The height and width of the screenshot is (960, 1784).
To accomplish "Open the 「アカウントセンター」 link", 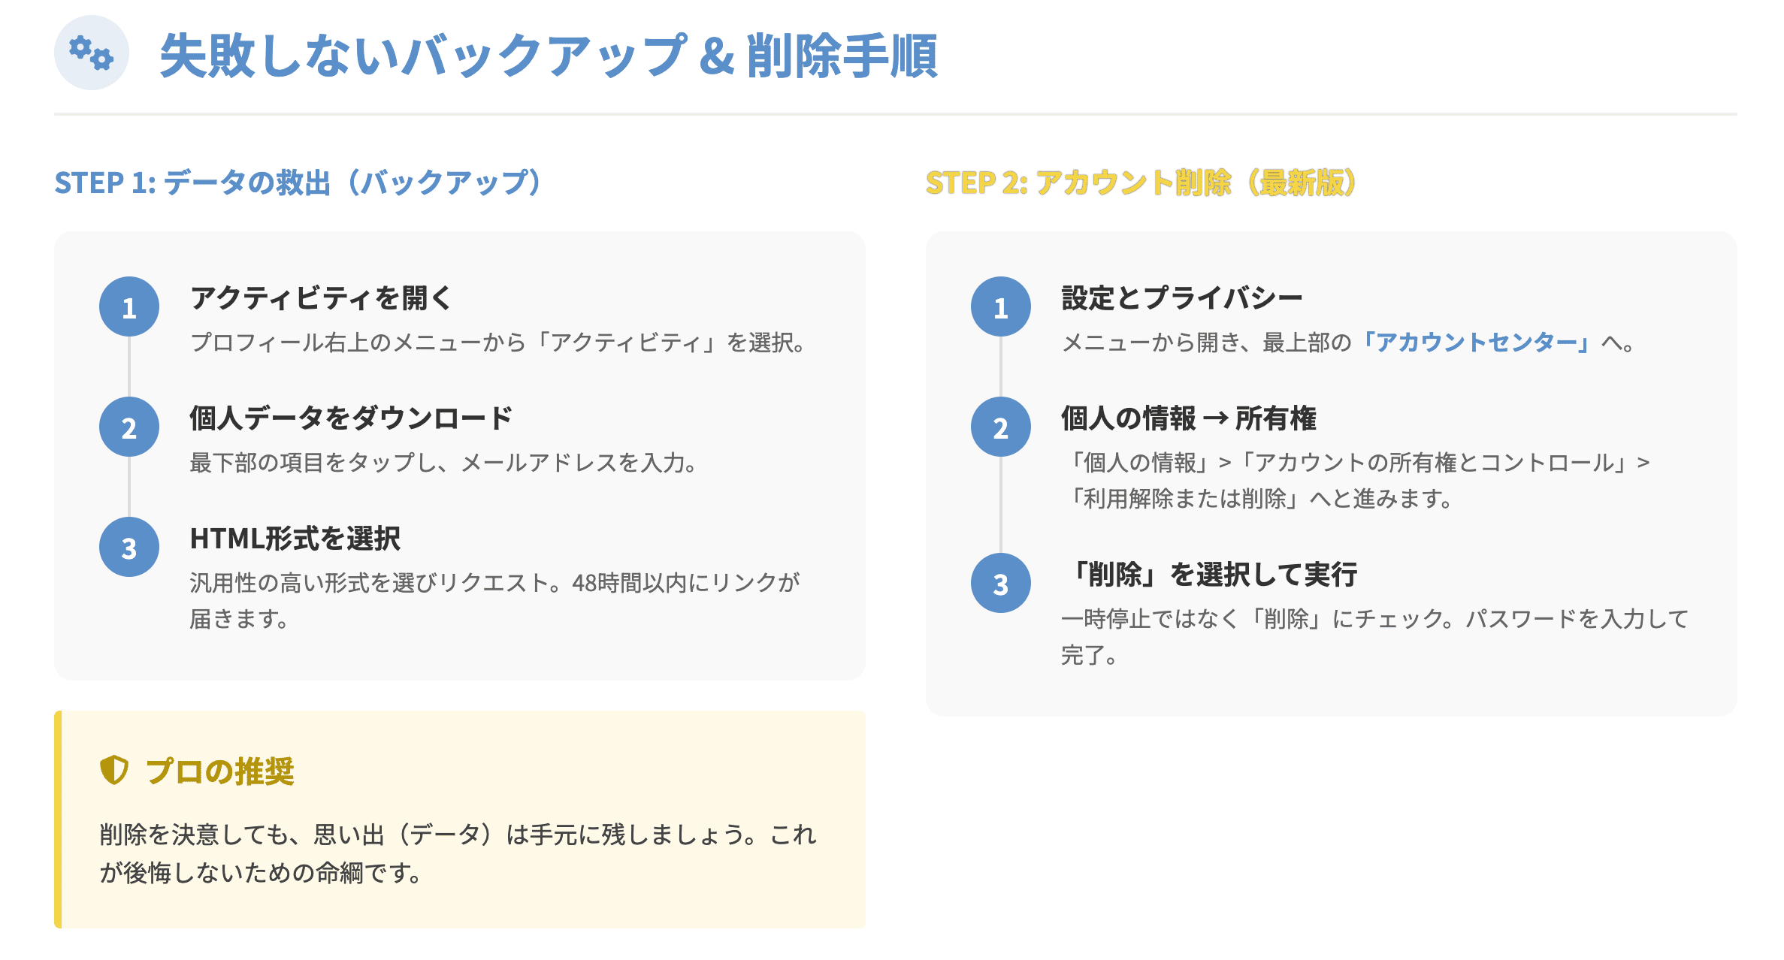I will pyautogui.click(x=1476, y=343).
